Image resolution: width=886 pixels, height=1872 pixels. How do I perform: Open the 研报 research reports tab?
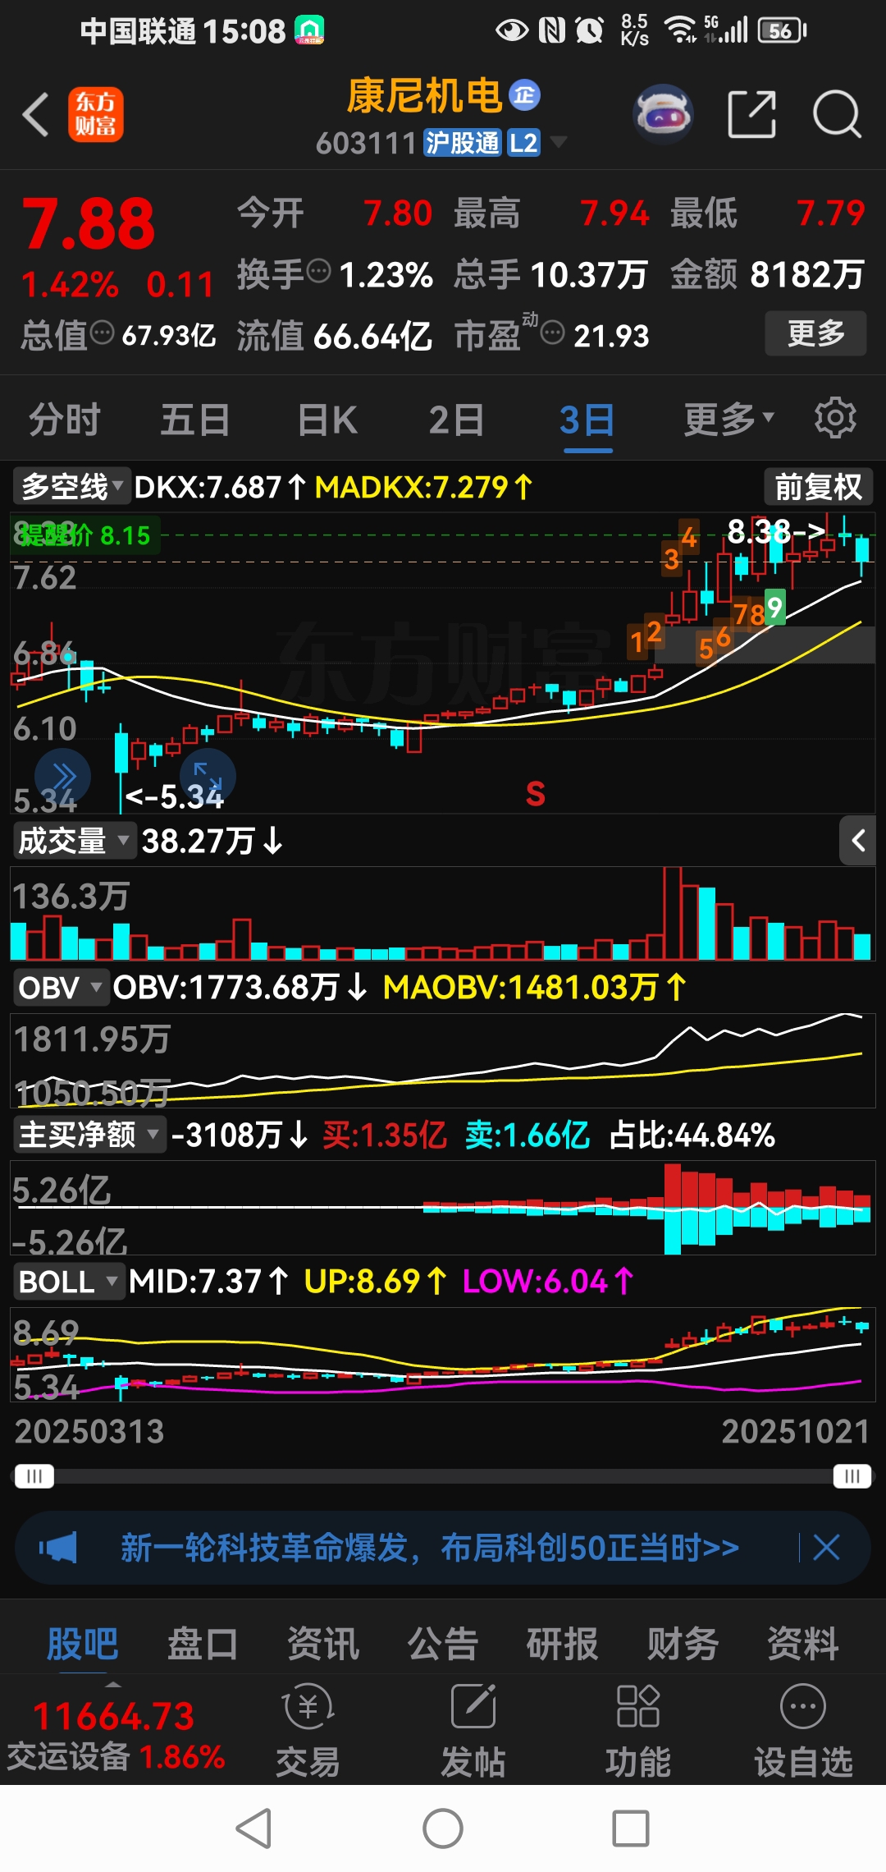563,1644
